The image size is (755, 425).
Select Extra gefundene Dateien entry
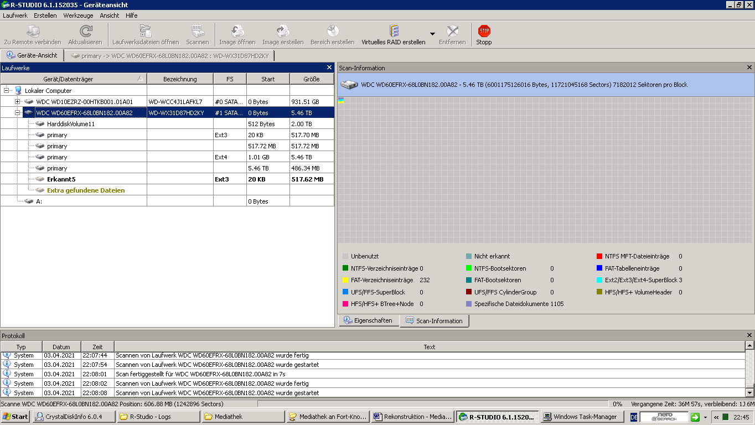(86, 190)
